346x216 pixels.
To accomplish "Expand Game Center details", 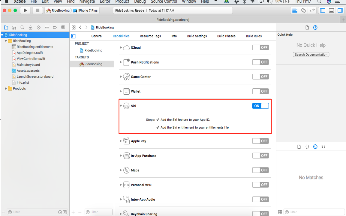I will (121, 77).
